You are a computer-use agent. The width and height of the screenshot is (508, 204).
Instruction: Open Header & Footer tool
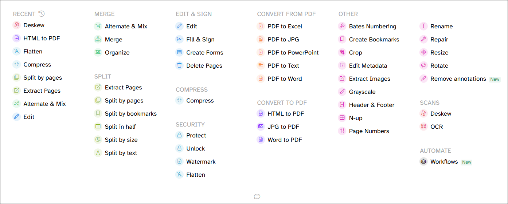pos(366,105)
